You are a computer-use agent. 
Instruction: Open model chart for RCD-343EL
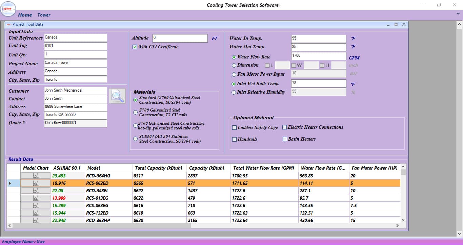pyautogui.click(x=36, y=191)
